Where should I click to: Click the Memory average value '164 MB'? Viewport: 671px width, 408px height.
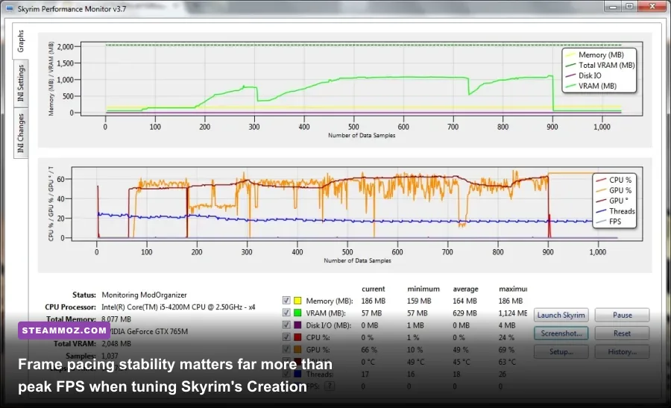point(464,301)
